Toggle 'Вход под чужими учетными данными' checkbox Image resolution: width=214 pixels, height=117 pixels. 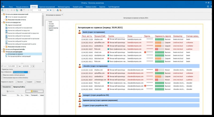2,75
